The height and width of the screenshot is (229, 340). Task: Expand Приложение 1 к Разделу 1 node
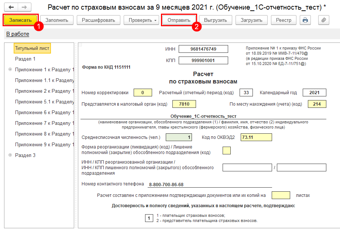pyautogui.click(x=10, y=69)
